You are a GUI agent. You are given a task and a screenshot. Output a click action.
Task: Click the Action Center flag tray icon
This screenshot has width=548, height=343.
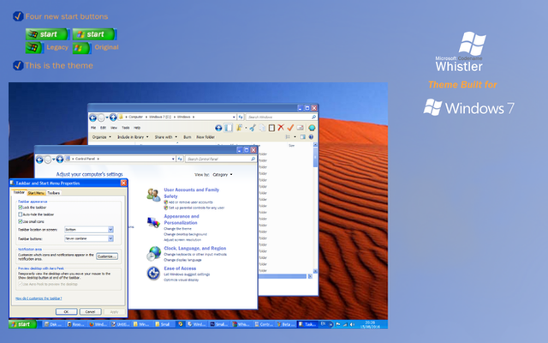338,324
